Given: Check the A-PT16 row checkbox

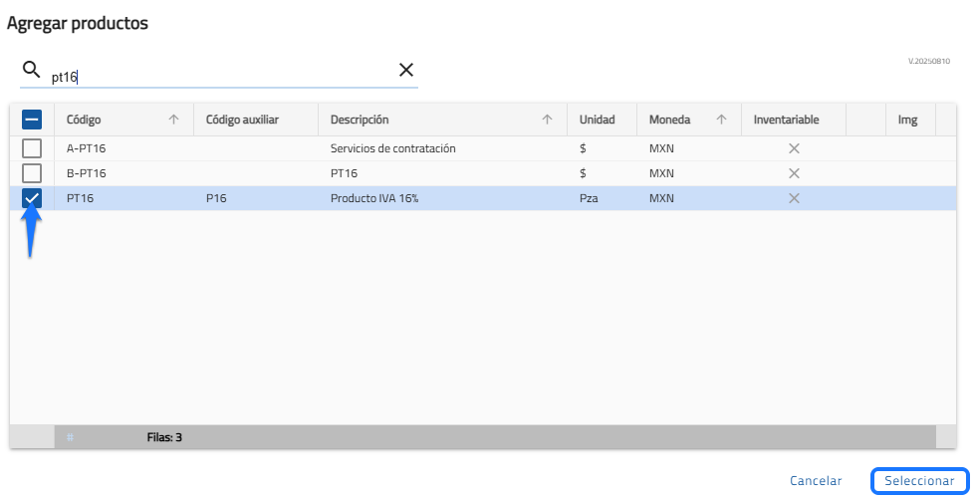Looking at the screenshot, I should [x=32, y=148].
